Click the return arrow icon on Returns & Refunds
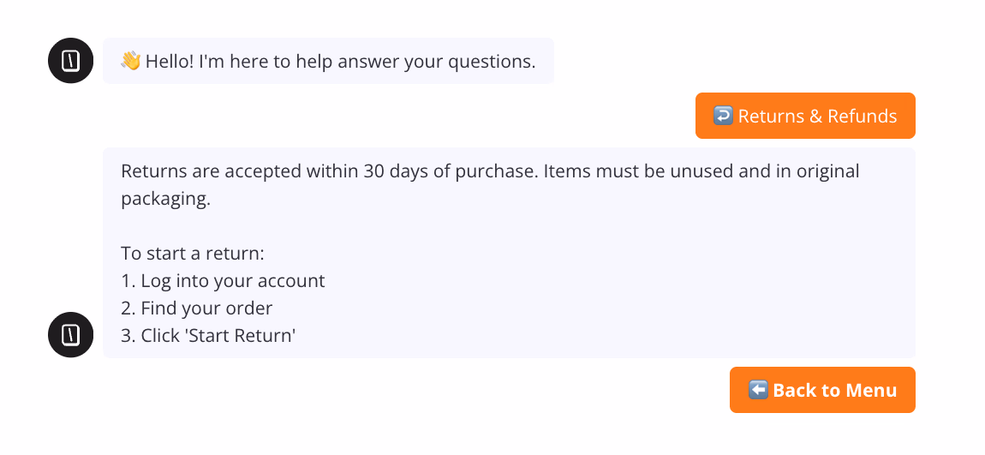Screen dimensions: 985x455 click(723, 117)
